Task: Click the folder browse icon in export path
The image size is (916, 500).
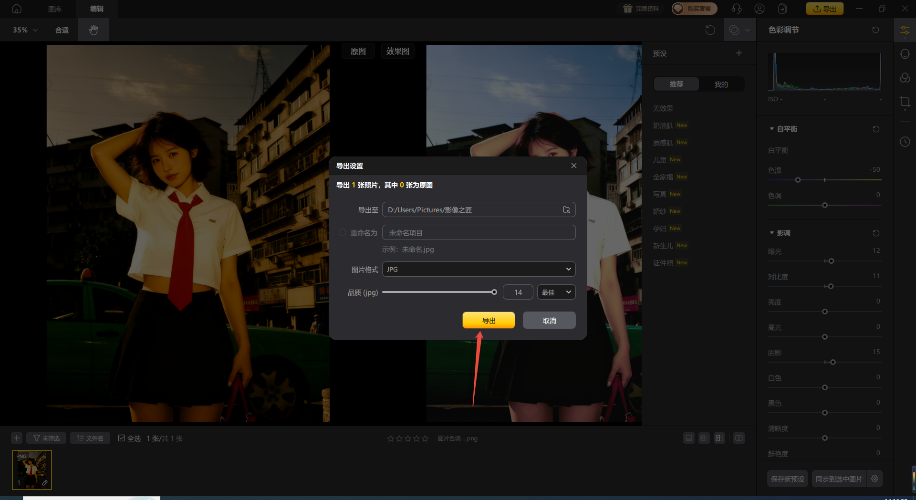Action: (566, 210)
